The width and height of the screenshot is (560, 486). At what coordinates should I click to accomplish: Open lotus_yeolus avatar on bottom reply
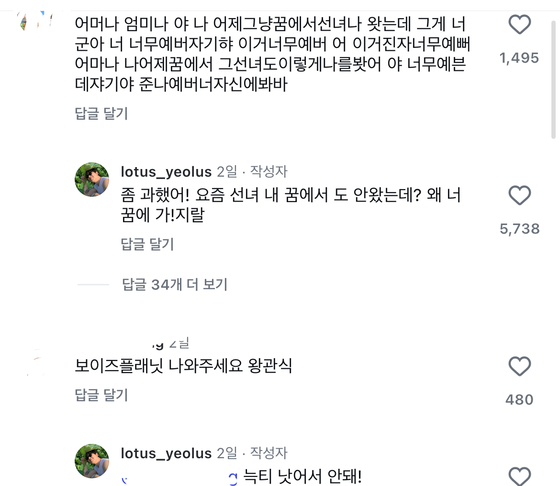coord(92,461)
